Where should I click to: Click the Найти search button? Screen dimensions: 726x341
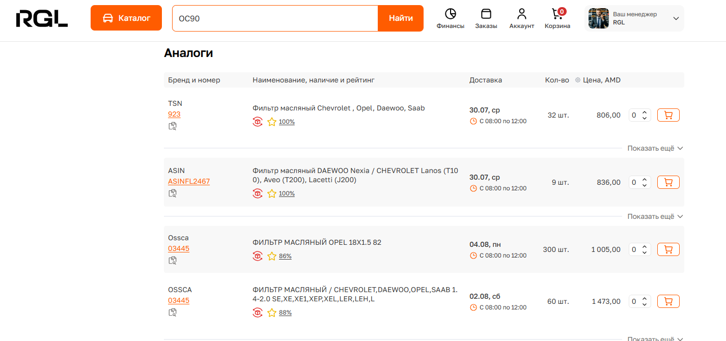401,18
